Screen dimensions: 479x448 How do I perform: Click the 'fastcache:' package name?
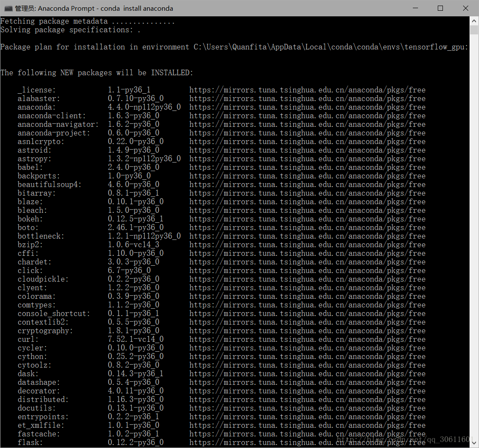click(39, 434)
